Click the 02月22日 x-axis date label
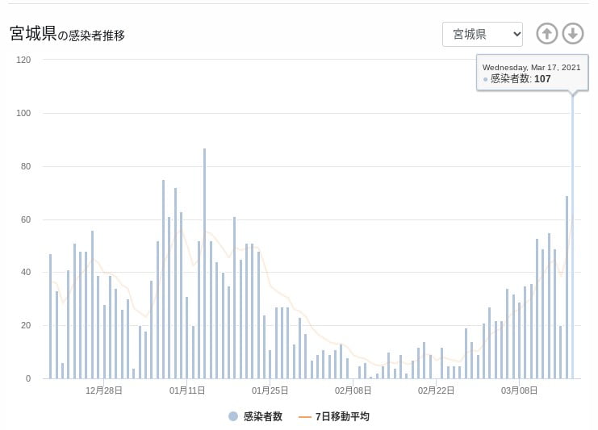 pyautogui.click(x=437, y=390)
